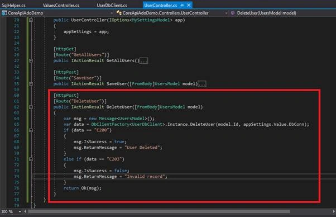Expand the SaveUser method on line 35
This screenshot has height=217, width=336.
(x=31, y=84)
